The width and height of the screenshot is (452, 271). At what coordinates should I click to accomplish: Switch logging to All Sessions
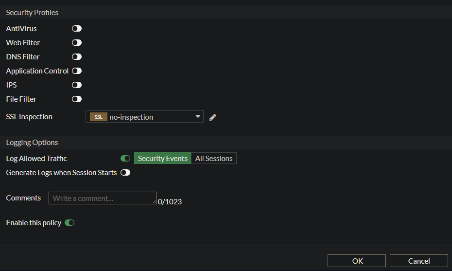pyautogui.click(x=214, y=159)
